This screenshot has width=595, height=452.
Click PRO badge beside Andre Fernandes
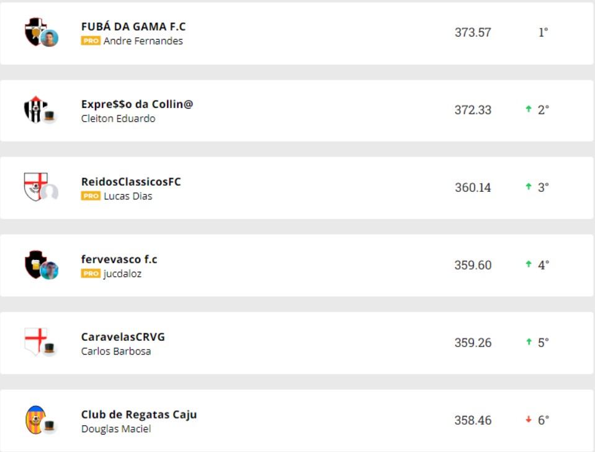(x=91, y=41)
